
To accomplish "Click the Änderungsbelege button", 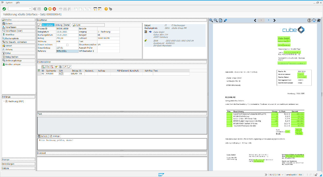I will point(19,60).
